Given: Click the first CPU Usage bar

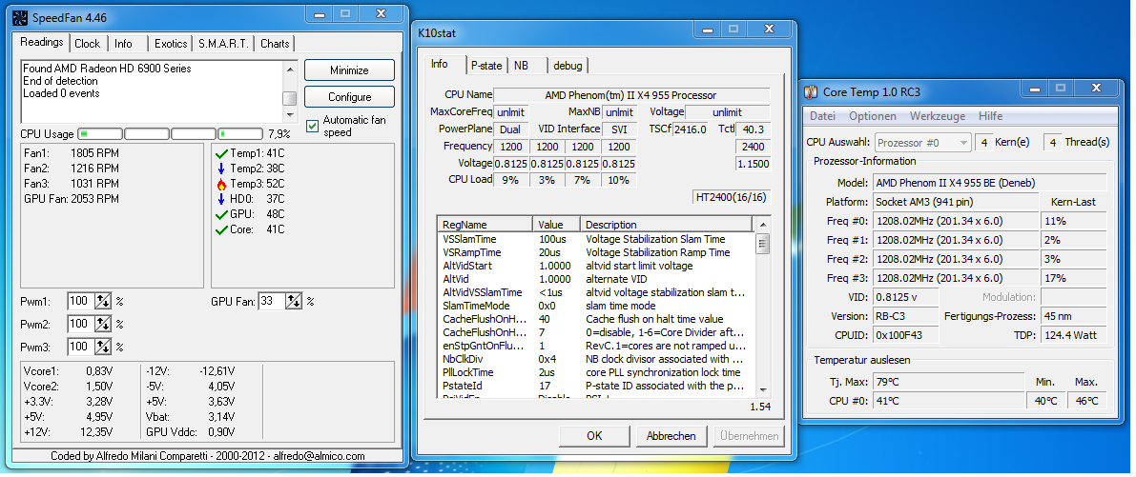Looking at the screenshot, I should (100, 133).
